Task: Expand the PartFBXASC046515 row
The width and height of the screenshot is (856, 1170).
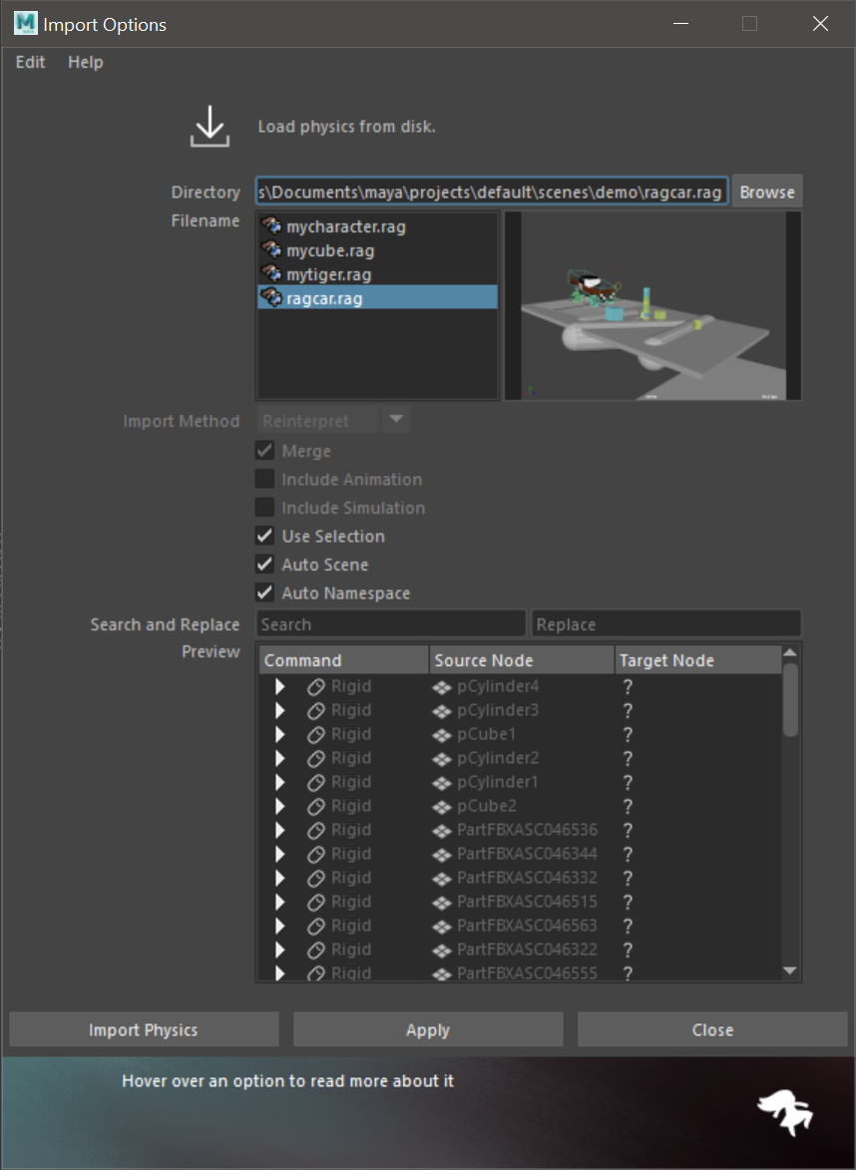Action: [280, 902]
